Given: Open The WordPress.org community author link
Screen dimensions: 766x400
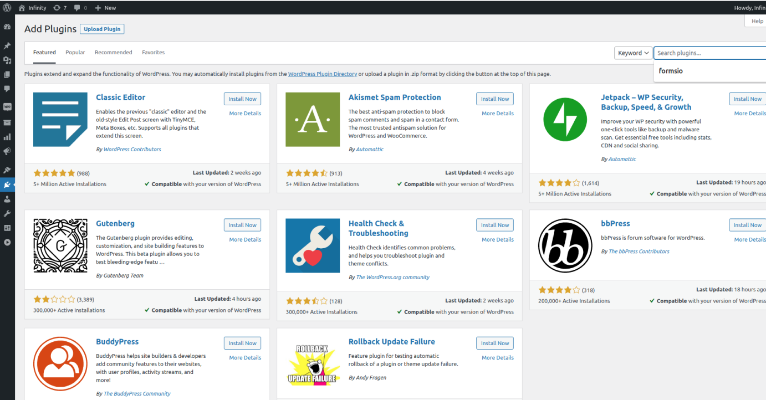Looking at the screenshot, I should click(x=393, y=277).
